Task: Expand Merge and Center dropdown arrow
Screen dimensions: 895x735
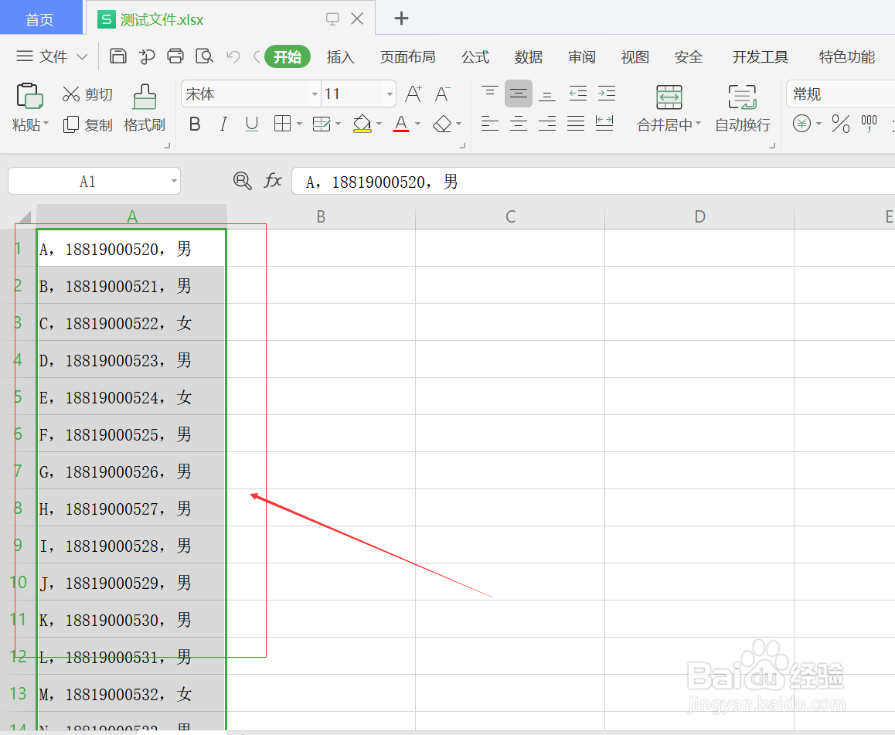Action: coord(698,123)
